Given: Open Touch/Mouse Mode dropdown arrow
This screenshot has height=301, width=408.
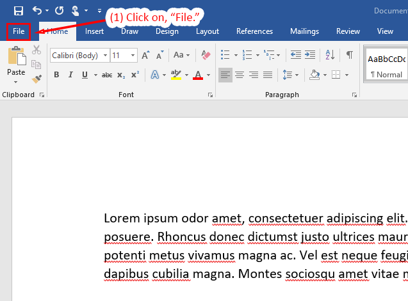Looking at the screenshot, I should click(x=86, y=11).
